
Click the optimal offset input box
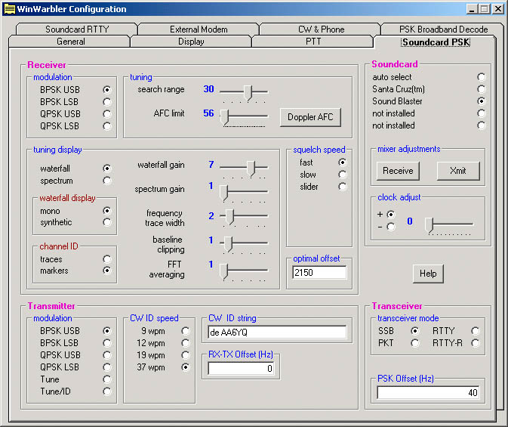319,272
